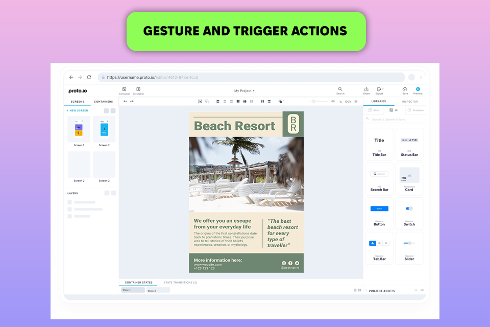490x327 pixels.
Task: Select the Templates library category
Action: coord(415,110)
